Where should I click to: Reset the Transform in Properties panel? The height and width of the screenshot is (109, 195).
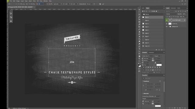(x=160, y=81)
